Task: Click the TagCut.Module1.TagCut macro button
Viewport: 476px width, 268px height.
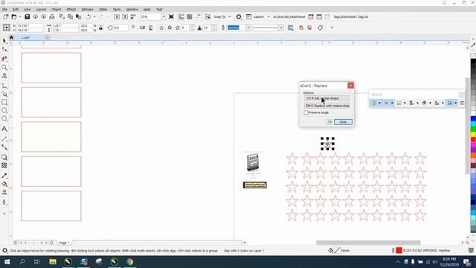Action: (x=350, y=16)
